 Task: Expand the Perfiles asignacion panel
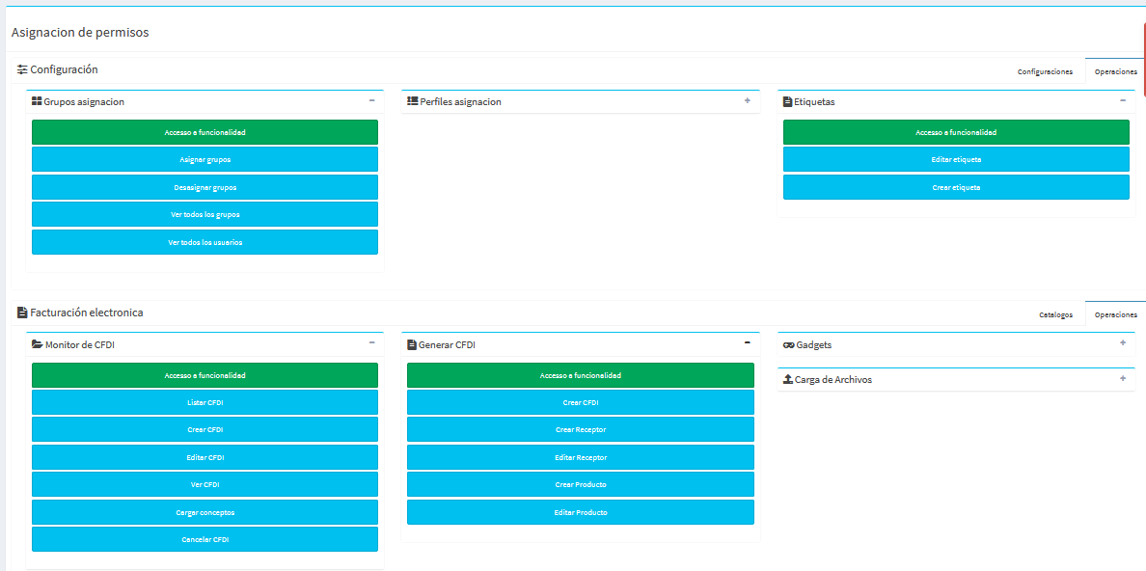click(x=747, y=100)
